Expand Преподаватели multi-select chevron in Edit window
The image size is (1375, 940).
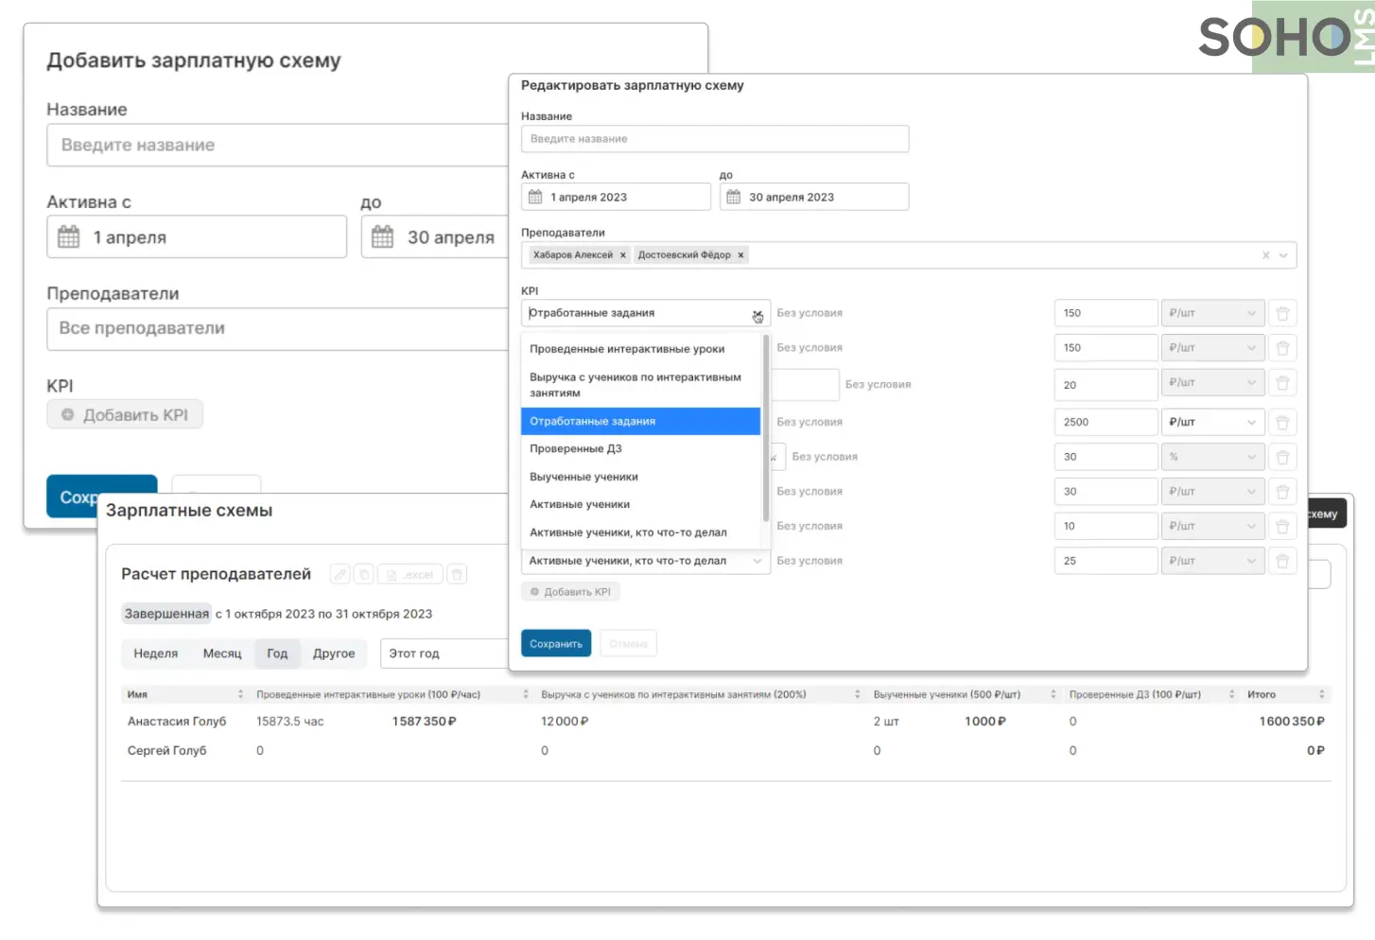point(1283,255)
